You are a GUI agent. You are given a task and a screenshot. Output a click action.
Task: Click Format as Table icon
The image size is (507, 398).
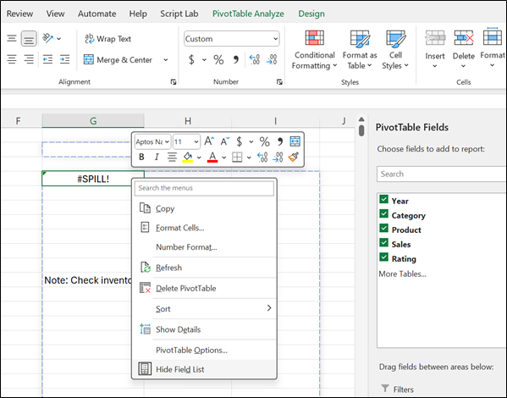[x=360, y=39]
